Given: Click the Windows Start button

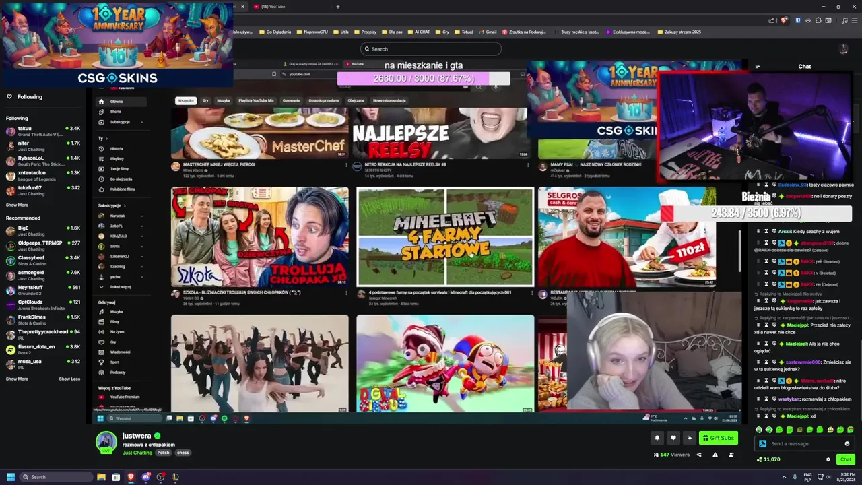Looking at the screenshot, I should click(x=11, y=477).
